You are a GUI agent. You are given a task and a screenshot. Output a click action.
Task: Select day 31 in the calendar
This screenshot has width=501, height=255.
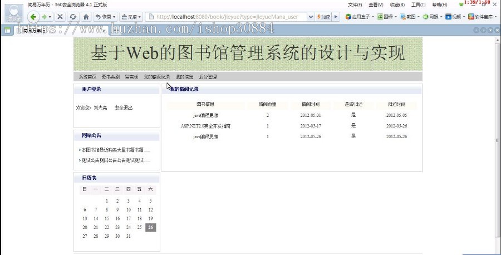(x=129, y=236)
